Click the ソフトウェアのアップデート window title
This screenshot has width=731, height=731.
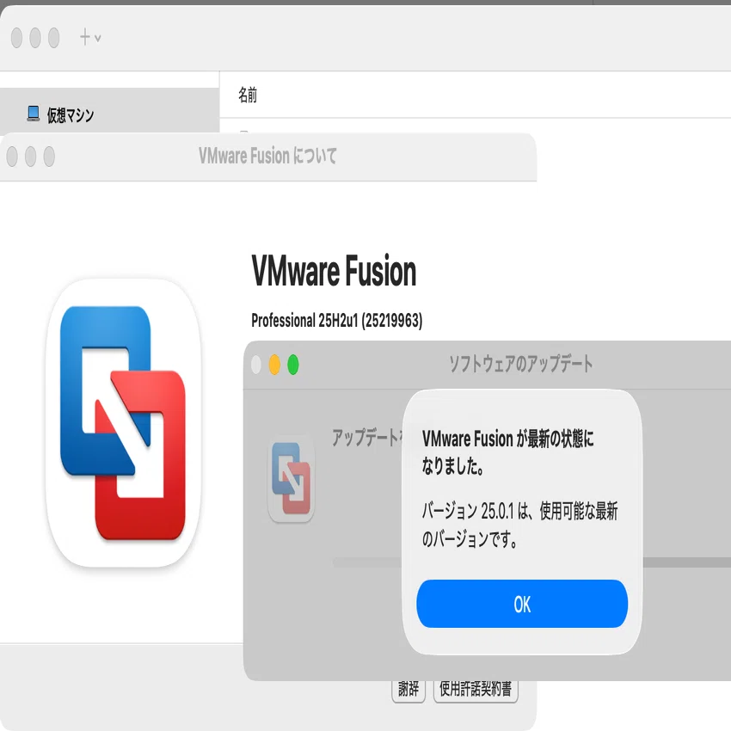[x=521, y=364]
